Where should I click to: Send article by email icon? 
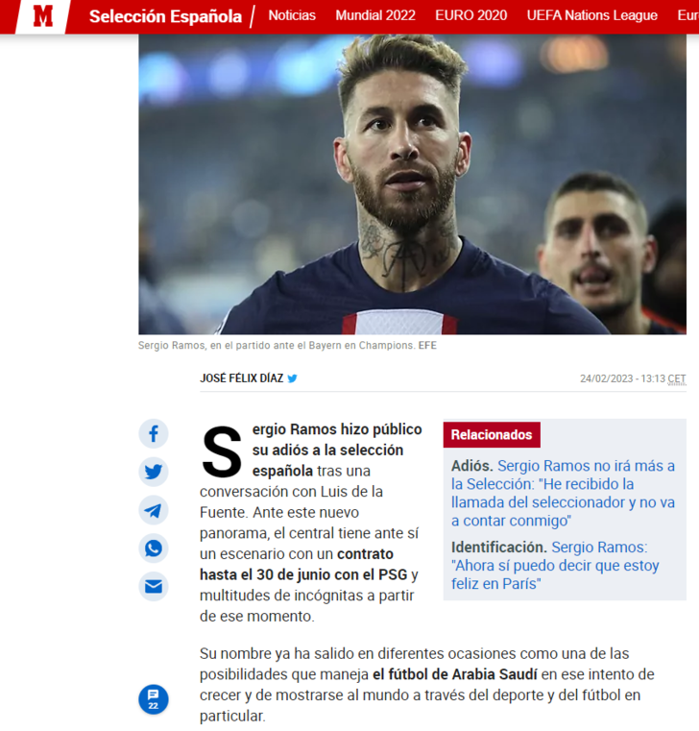pos(154,587)
